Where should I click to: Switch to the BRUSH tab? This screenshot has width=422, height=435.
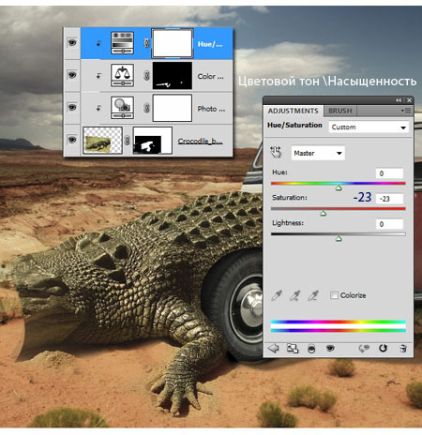point(340,111)
